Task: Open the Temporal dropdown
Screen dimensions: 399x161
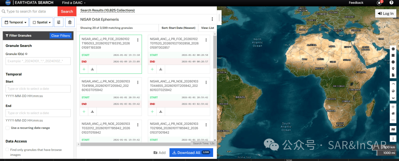Action: pyautogui.click(x=16, y=23)
